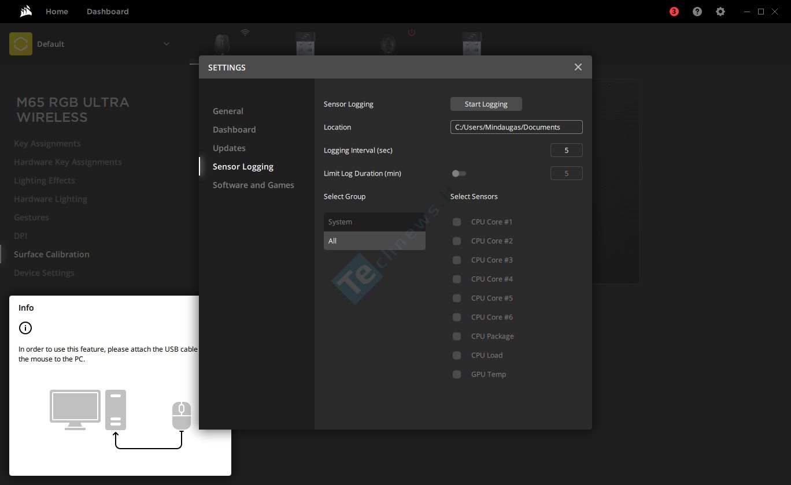Select the wireless mouse device icon
This screenshot has height=485, width=791.
tap(222, 44)
